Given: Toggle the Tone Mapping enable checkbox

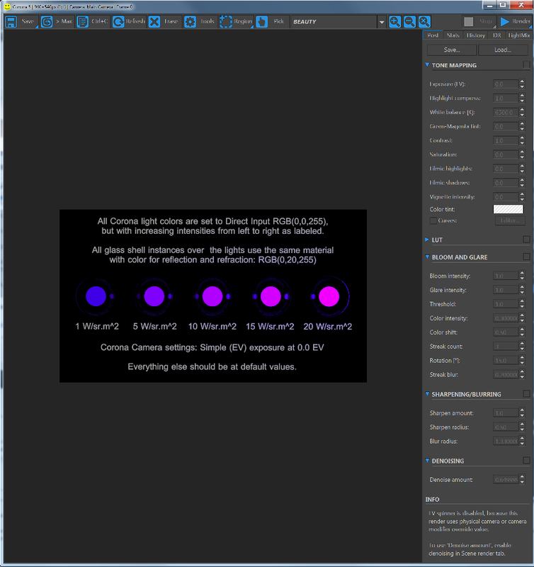Looking at the screenshot, I should [x=526, y=65].
